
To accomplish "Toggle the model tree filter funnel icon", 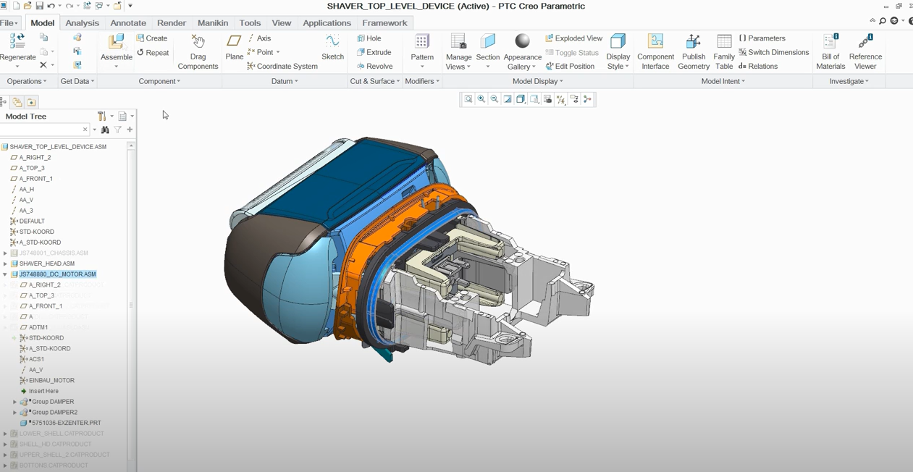I will pos(118,130).
